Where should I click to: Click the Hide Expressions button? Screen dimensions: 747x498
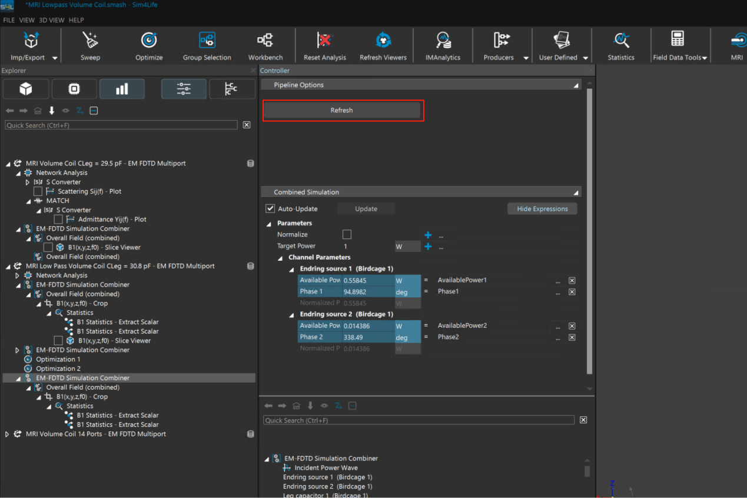coord(542,209)
